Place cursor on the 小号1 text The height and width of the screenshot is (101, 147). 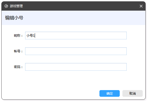point(30,36)
